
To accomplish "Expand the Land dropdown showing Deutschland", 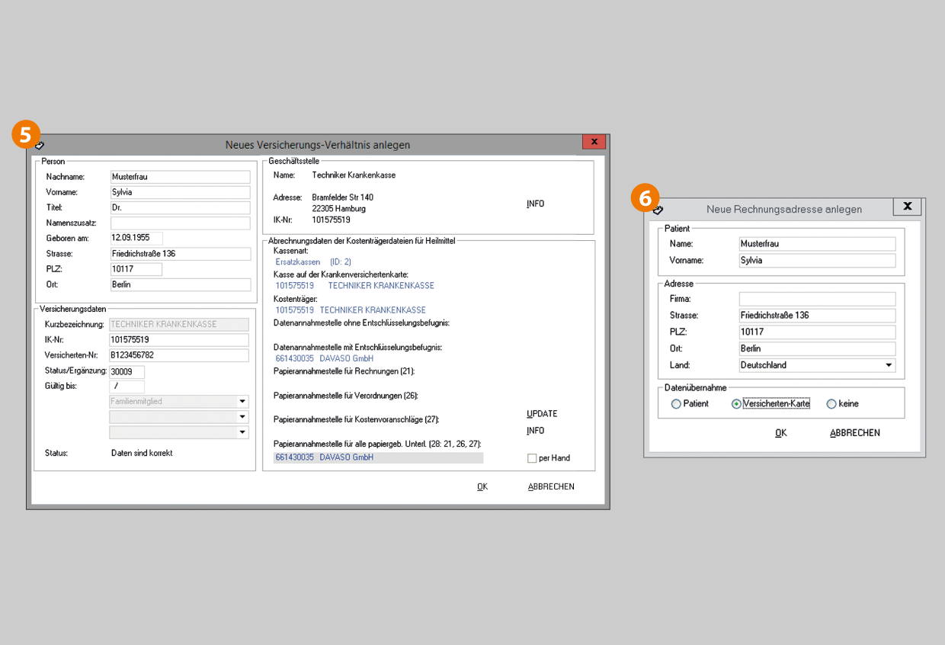I will click(x=889, y=365).
